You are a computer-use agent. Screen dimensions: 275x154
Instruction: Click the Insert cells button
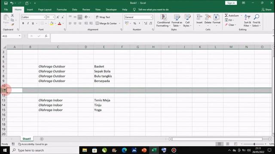pyautogui.click(x=199, y=21)
